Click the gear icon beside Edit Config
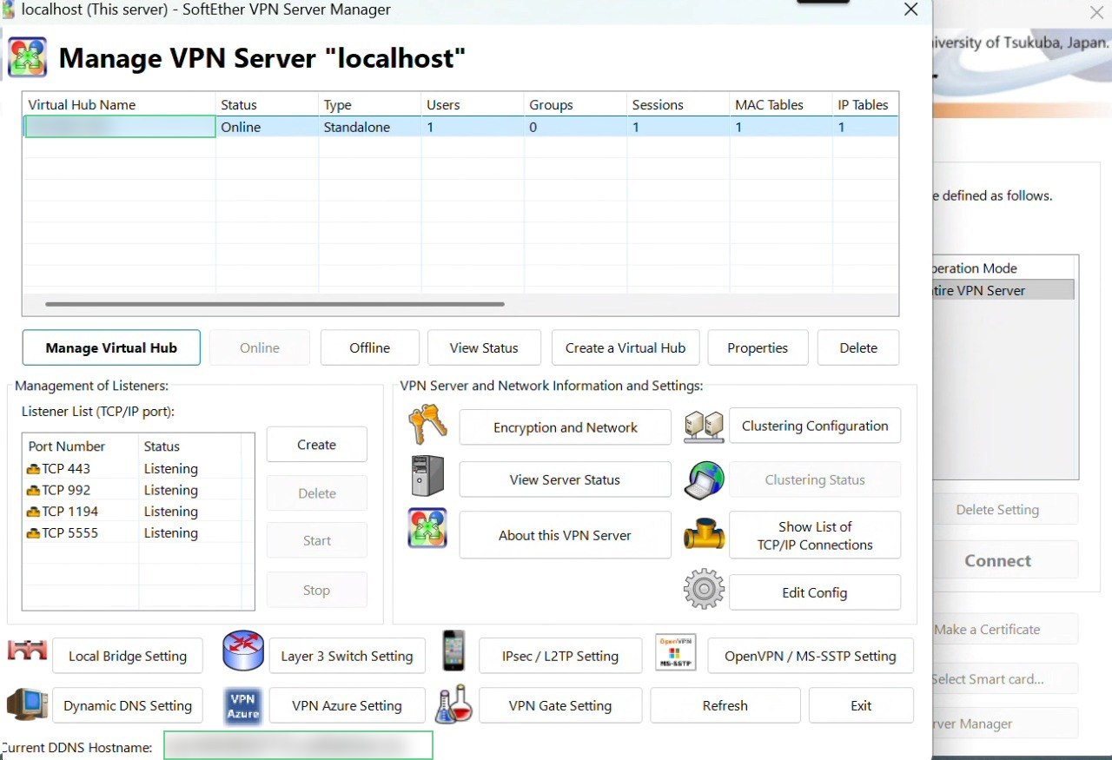This screenshot has width=1112, height=760. 704,590
